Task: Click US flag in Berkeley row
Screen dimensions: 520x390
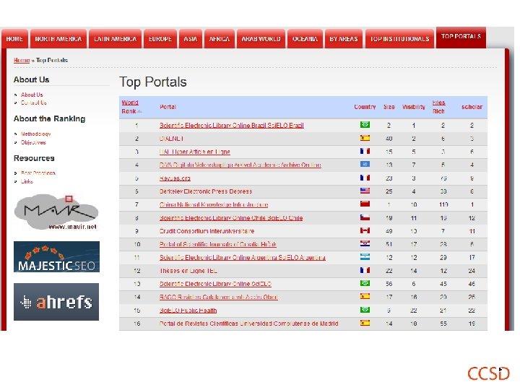Action: point(365,191)
